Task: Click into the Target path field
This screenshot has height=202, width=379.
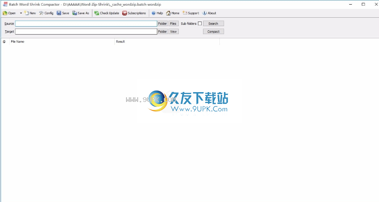Action: click(86, 31)
